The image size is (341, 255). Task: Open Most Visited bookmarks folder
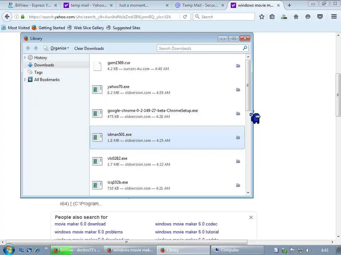click(15, 28)
